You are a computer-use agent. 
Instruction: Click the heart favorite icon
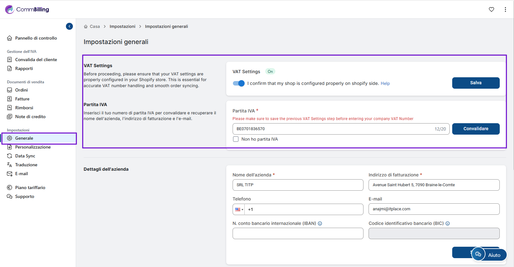pyautogui.click(x=491, y=10)
